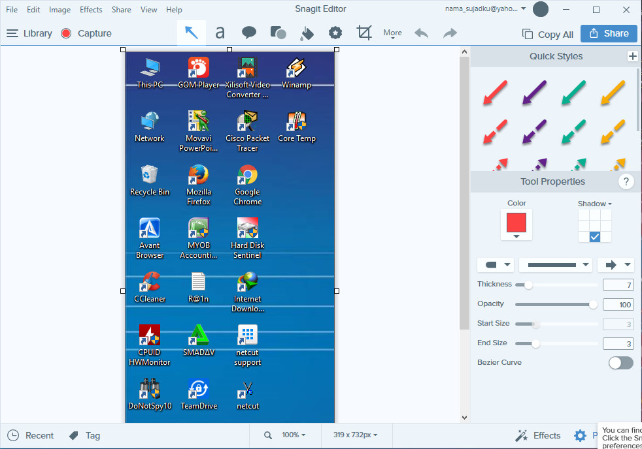Image resolution: width=642 pixels, height=449 pixels.
Task: Apply the solid green arrow quick style
Action: 573,93
